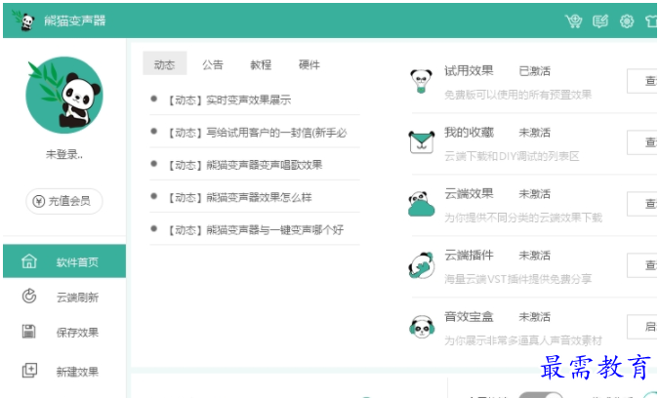Screen dimensions: 659x398
Task: Click the 音效宝盒 headphone panda icon
Action: pyautogui.click(x=422, y=327)
